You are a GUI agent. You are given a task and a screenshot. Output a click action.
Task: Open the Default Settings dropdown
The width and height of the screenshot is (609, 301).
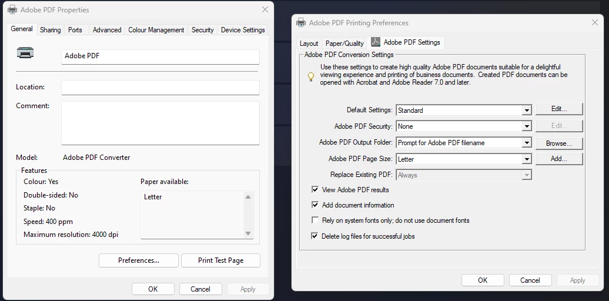click(527, 111)
